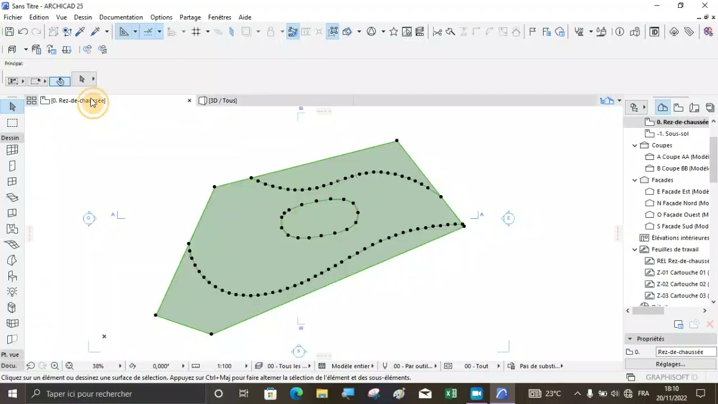The image size is (718, 404).
Task: Open the info circle icon
Action: [x=620, y=32]
